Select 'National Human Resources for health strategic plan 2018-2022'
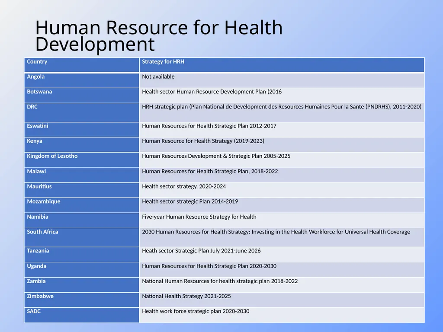Screen dimensions: 443x332 tap(282, 284)
